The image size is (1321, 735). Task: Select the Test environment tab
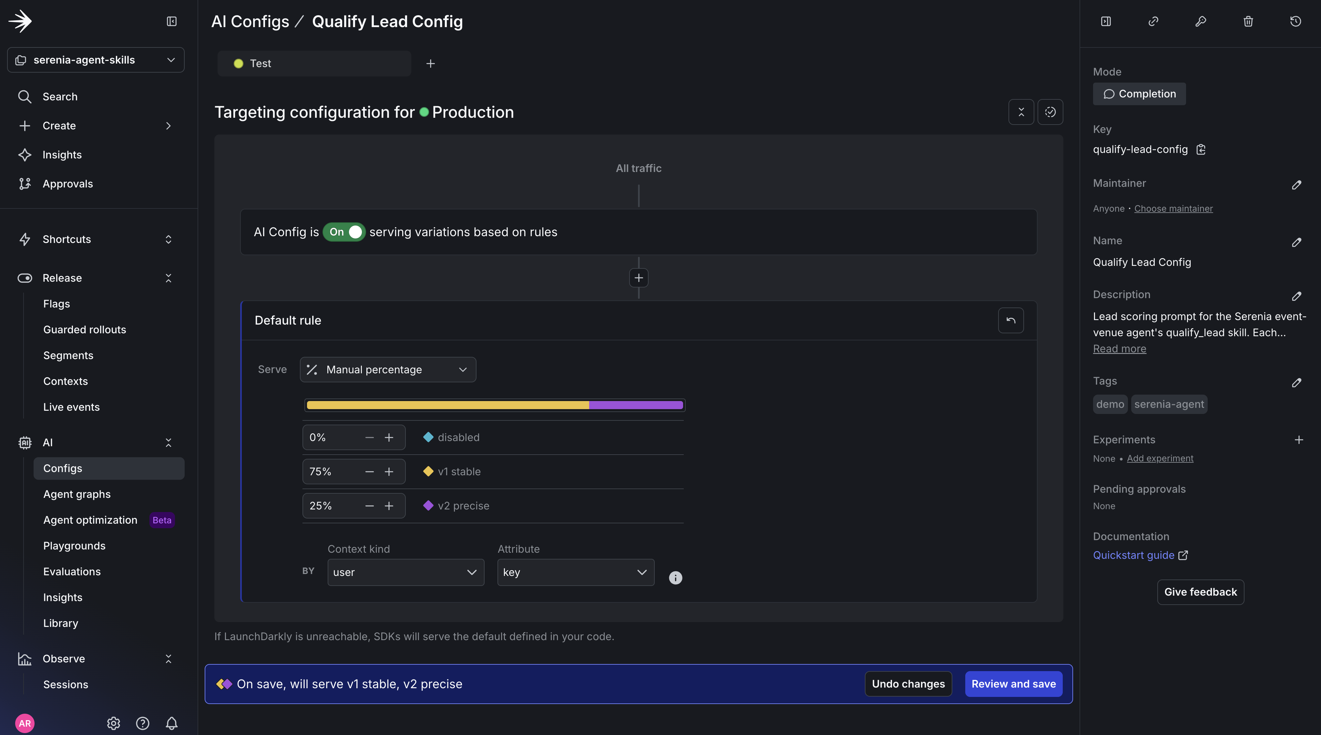coord(314,64)
